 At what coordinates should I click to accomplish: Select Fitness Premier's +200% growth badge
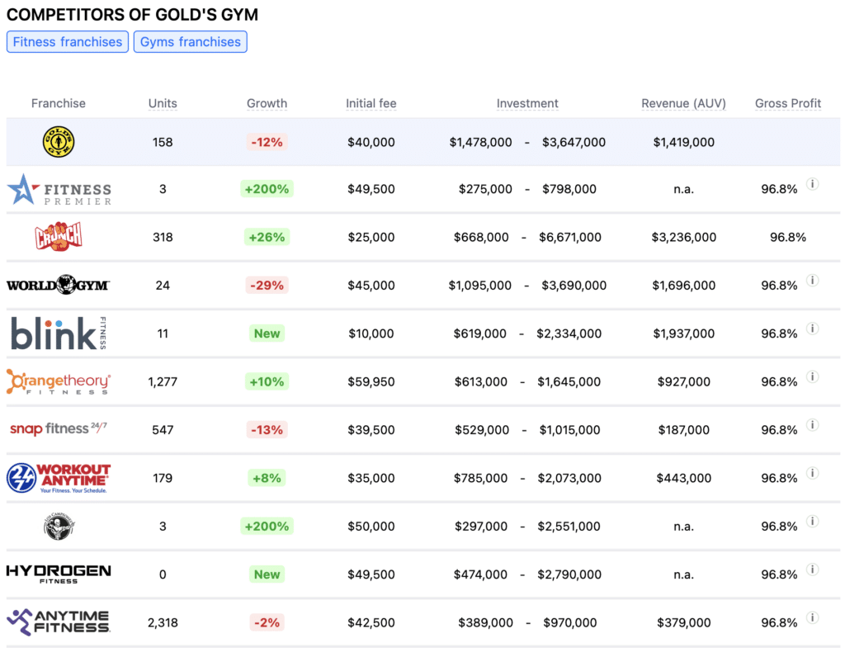pyautogui.click(x=267, y=189)
